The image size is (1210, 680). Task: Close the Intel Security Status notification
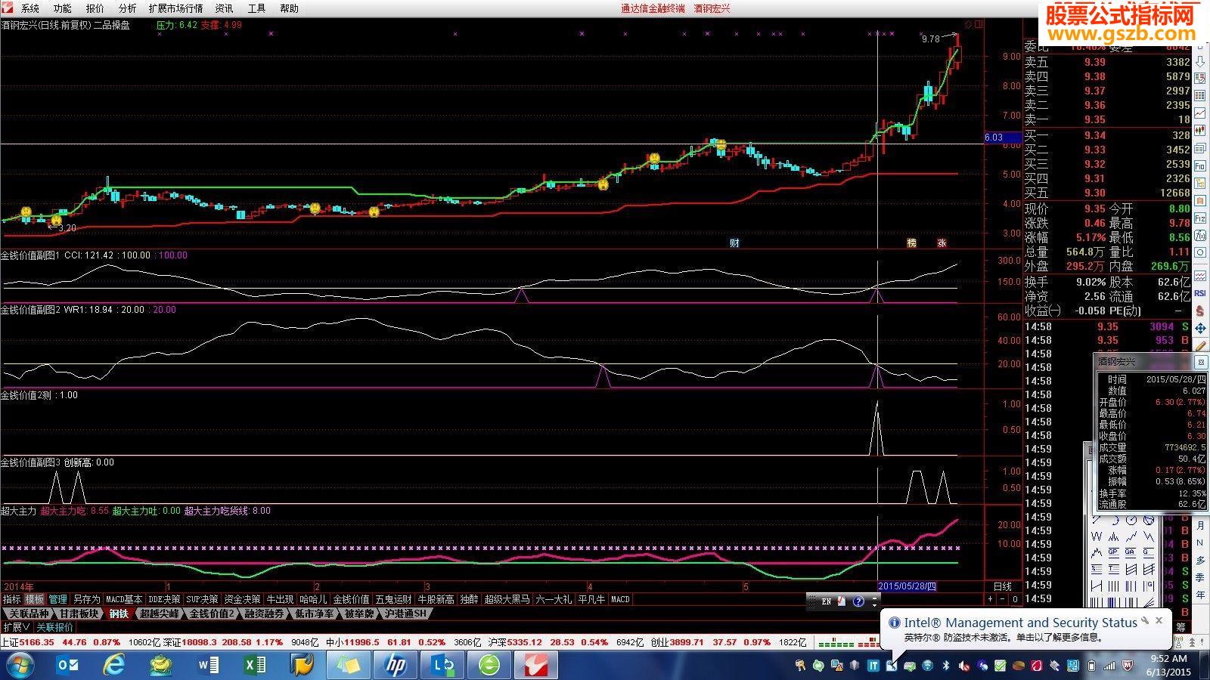pos(1159,620)
